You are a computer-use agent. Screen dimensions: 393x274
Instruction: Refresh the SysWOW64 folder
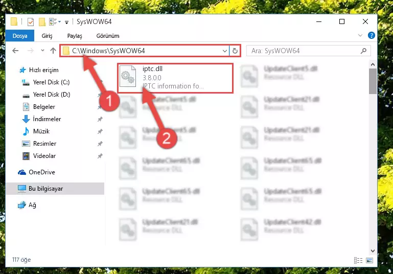235,51
